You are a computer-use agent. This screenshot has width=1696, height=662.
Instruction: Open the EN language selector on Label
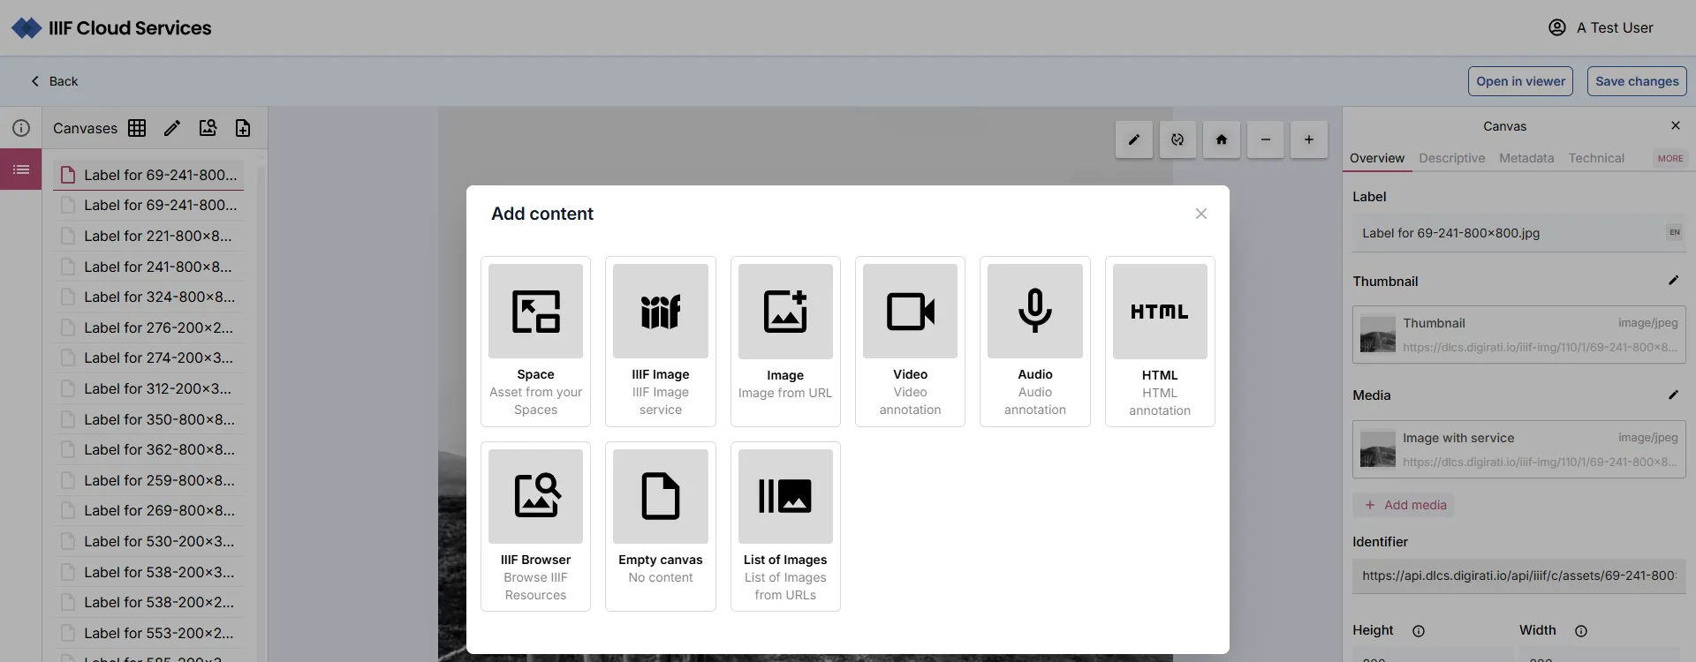click(1674, 232)
